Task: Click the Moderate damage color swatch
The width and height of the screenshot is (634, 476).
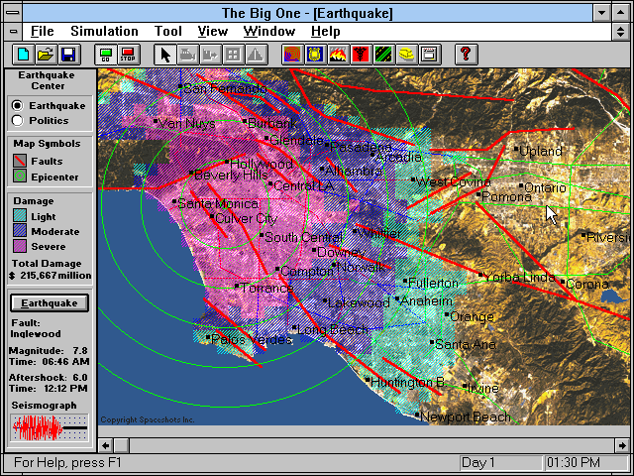Action: [20, 231]
